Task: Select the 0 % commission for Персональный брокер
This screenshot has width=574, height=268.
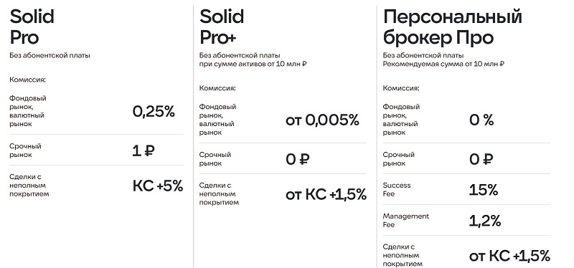Action: click(481, 120)
